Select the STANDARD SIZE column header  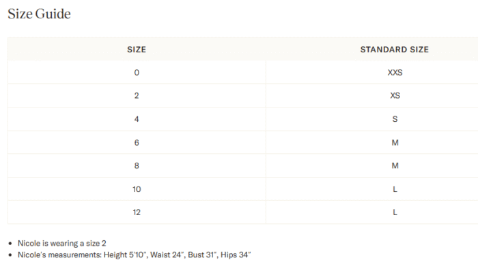(x=395, y=50)
